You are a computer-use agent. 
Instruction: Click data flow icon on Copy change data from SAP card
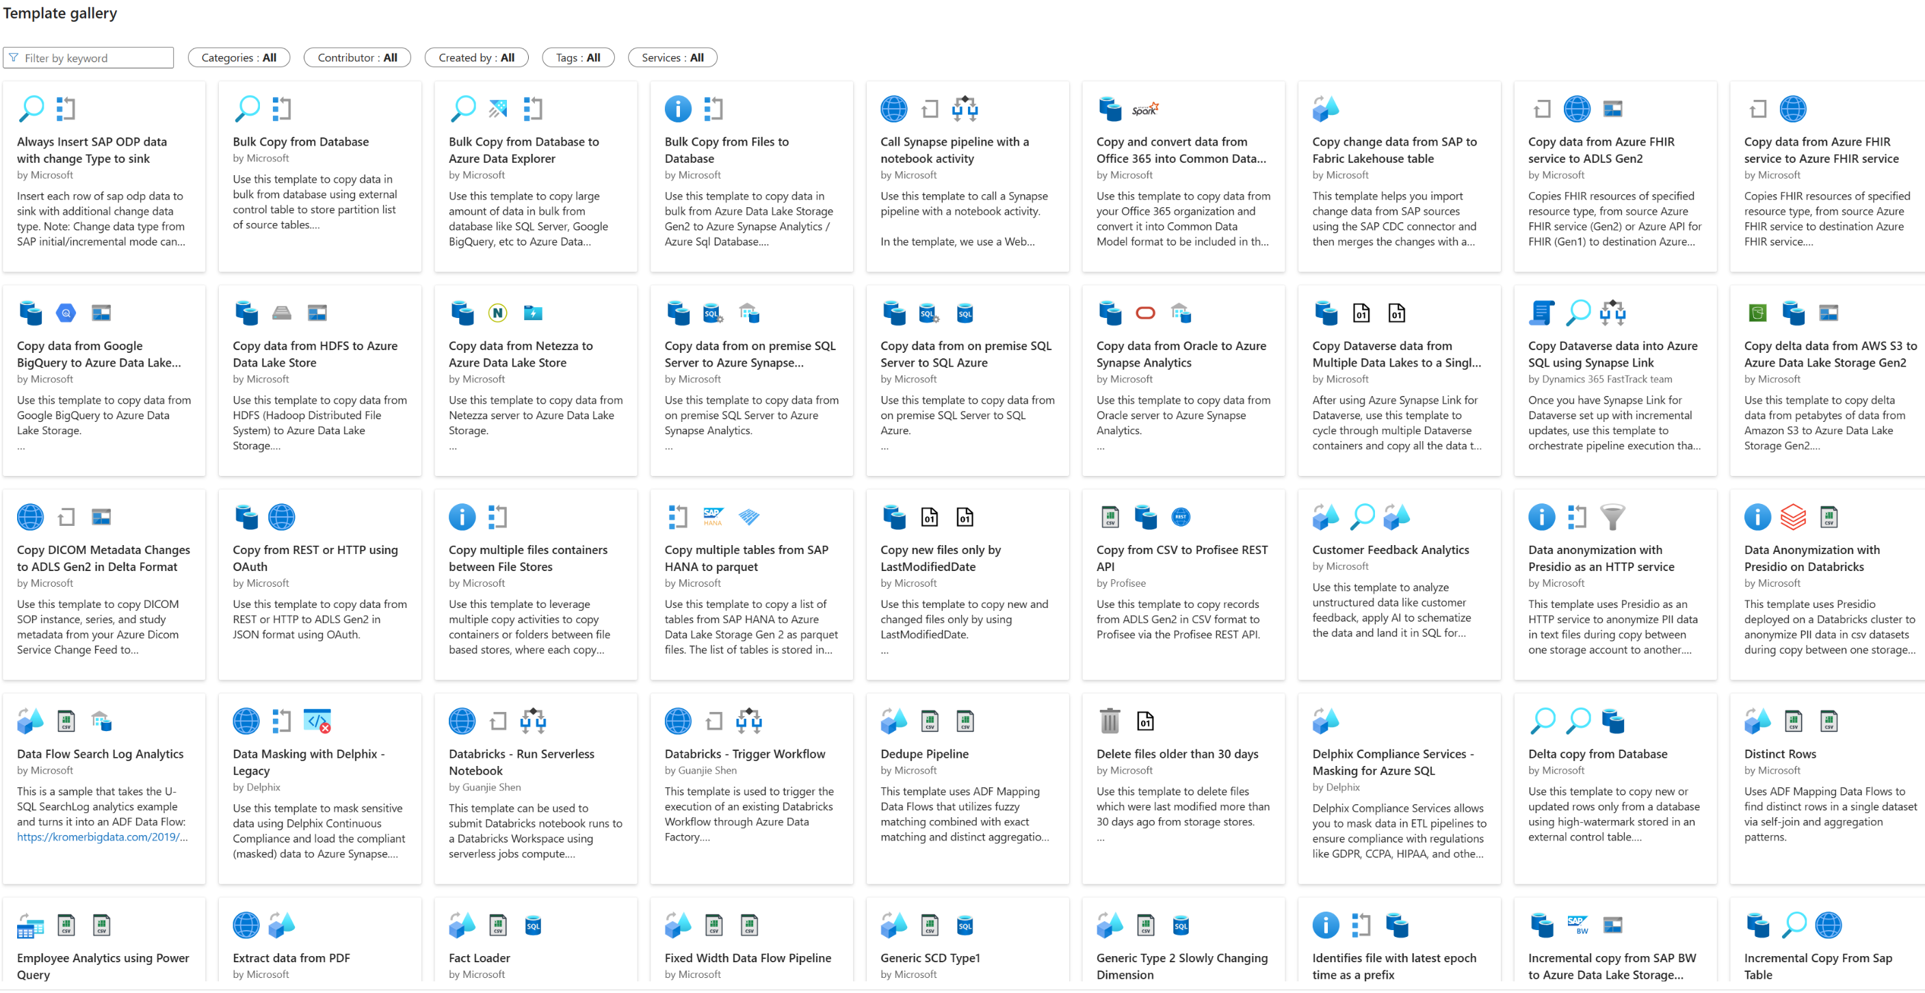click(1326, 109)
